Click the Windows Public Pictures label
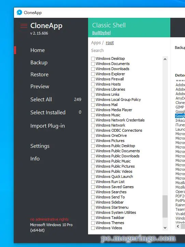 (x=115, y=166)
